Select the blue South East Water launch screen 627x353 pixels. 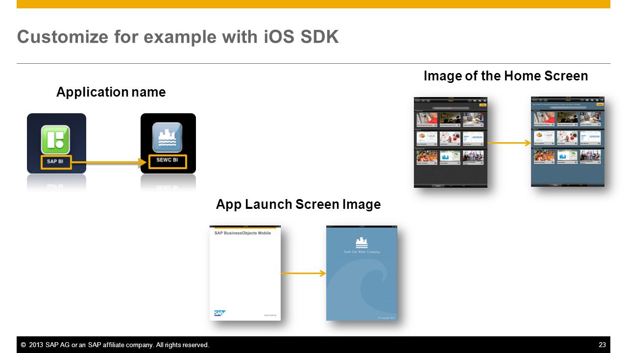pyautogui.click(x=362, y=273)
